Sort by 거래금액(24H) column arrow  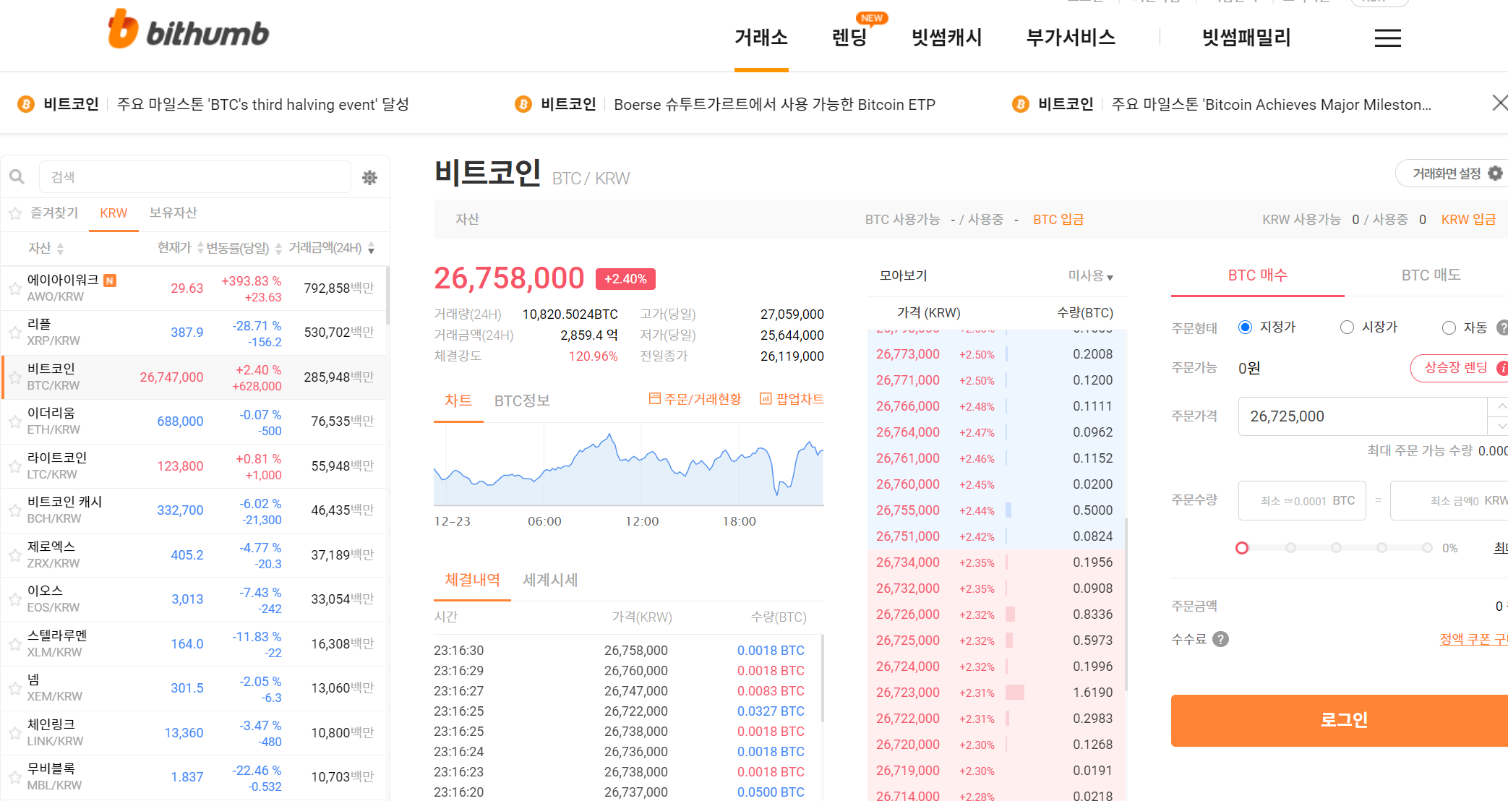(371, 249)
